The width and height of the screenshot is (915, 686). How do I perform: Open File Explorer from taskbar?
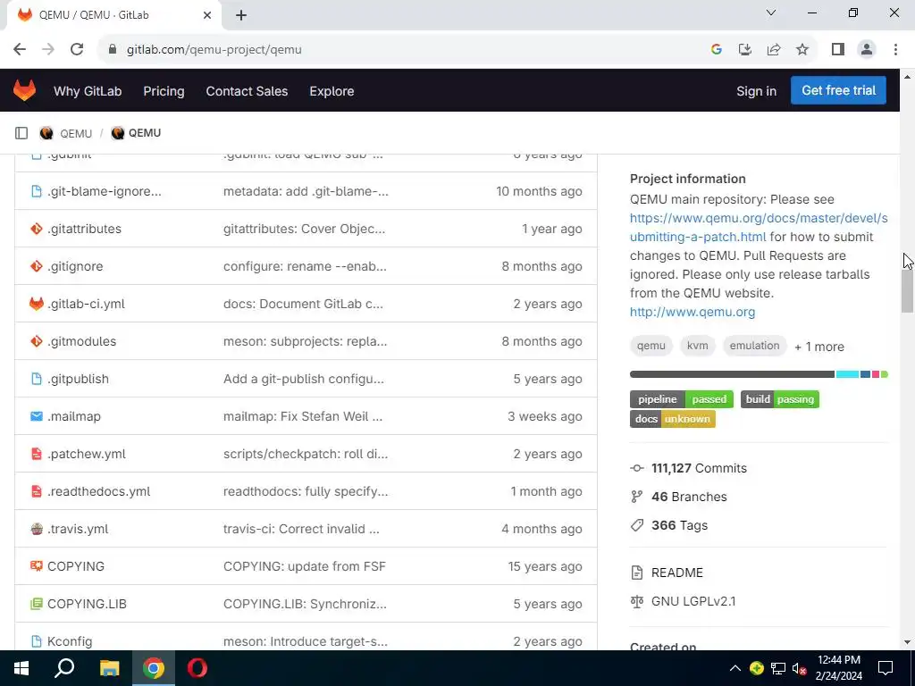point(109,668)
